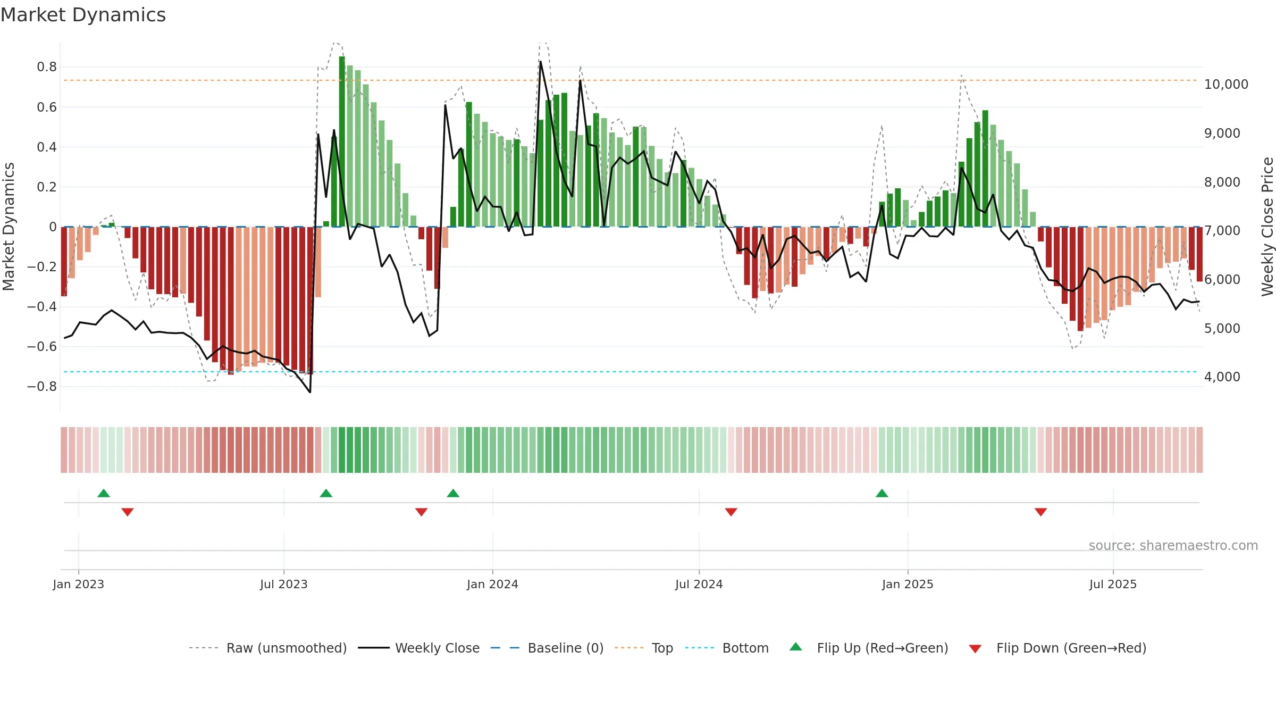Toggle Flip Up (Red→Green) legend entry
1276x718 pixels.
869,648
